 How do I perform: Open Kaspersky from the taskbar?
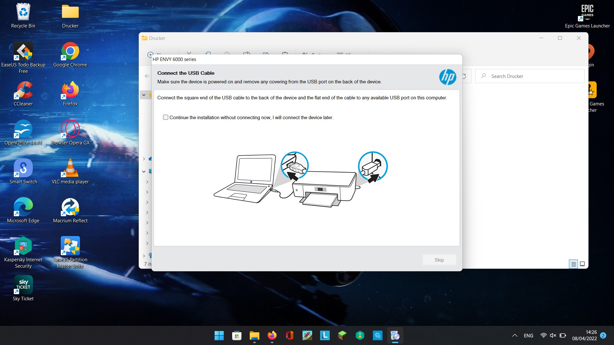coord(360,335)
